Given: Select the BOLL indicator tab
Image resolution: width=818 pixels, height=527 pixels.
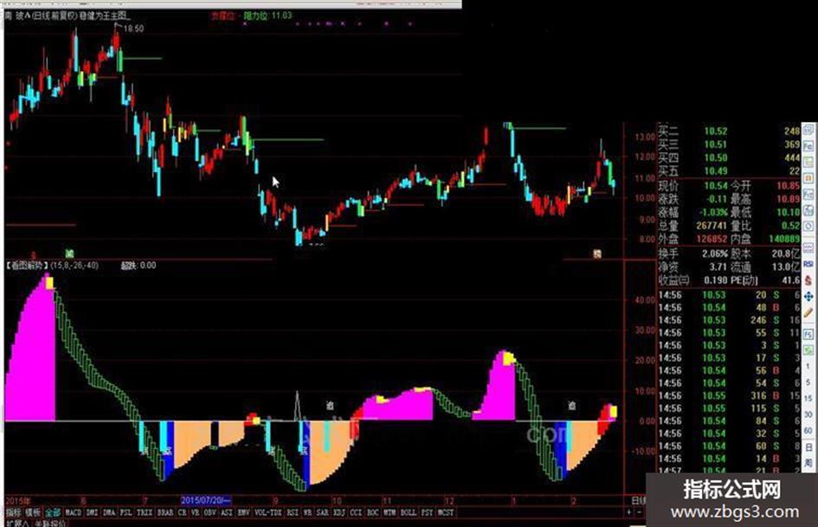Looking at the screenshot, I should pyautogui.click(x=409, y=513).
